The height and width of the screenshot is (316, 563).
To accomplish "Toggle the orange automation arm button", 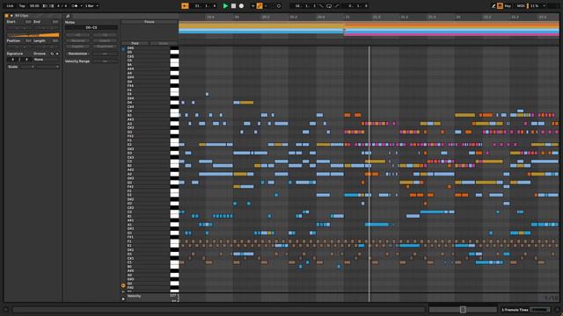I will point(260,6).
